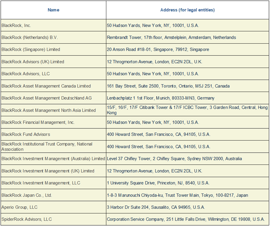270x226 pixels.
Task: Click the 20 Anson Road address cell
Action: (187, 49)
